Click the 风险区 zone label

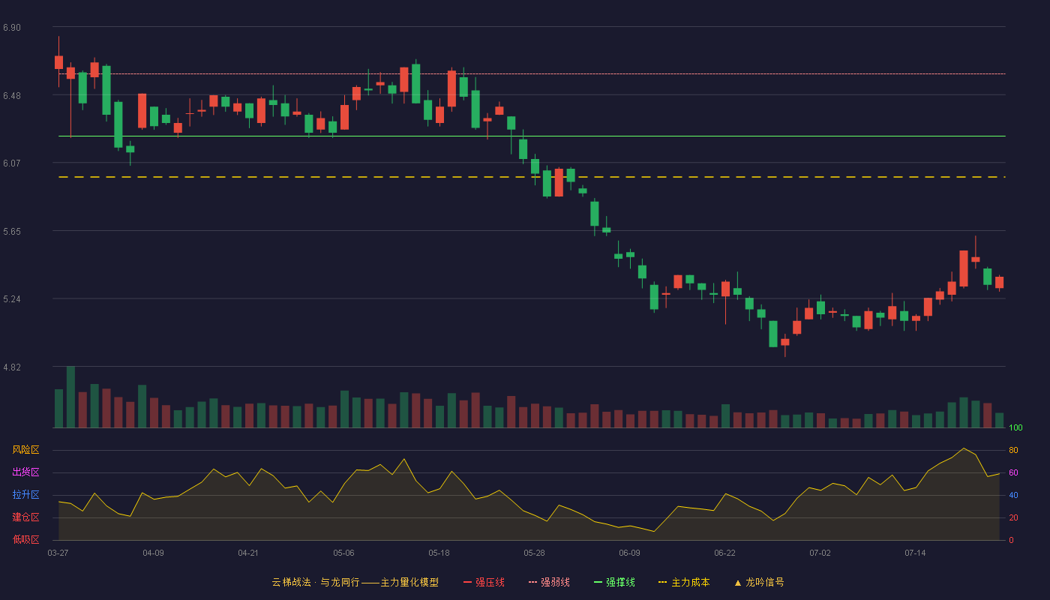[x=25, y=450]
